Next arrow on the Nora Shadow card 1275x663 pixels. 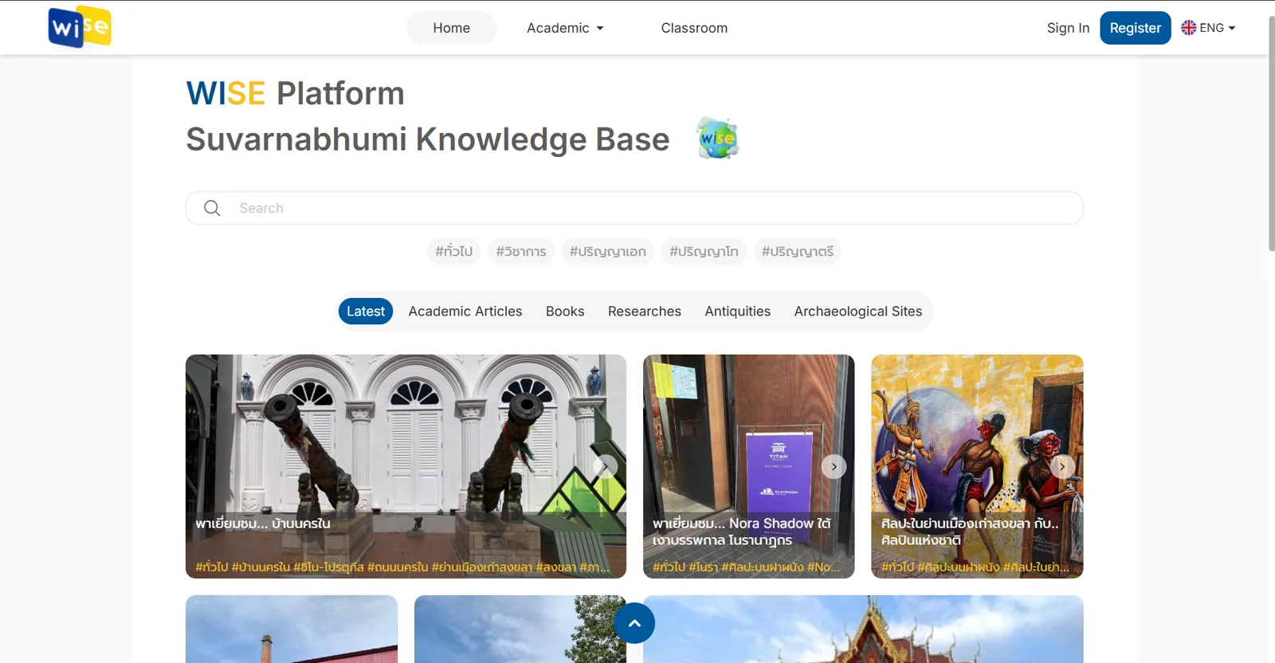tap(834, 466)
